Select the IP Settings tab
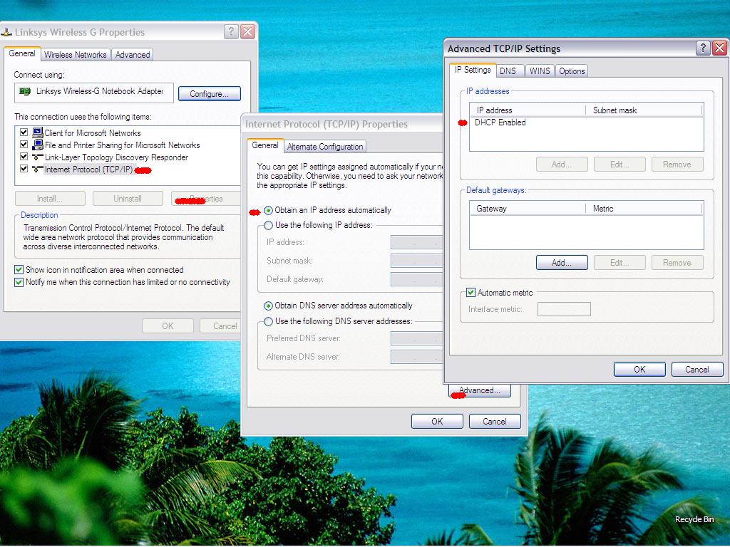The height and width of the screenshot is (547, 730). [473, 70]
